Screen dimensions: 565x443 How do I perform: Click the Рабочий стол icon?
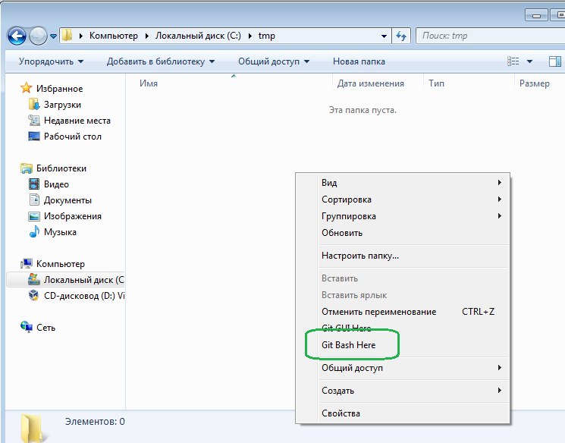(34, 137)
